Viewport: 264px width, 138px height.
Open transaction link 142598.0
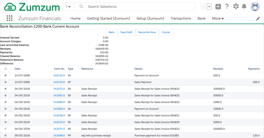point(59,135)
